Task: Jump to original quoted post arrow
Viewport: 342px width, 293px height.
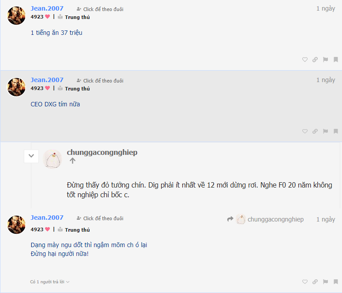Action: [x=72, y=161]
